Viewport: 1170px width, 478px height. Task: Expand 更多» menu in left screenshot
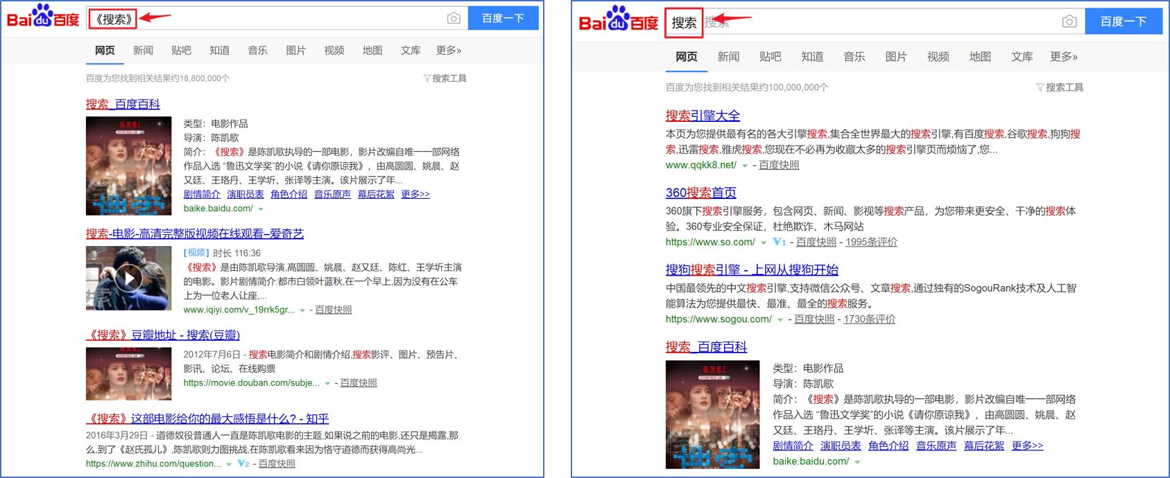449,51
